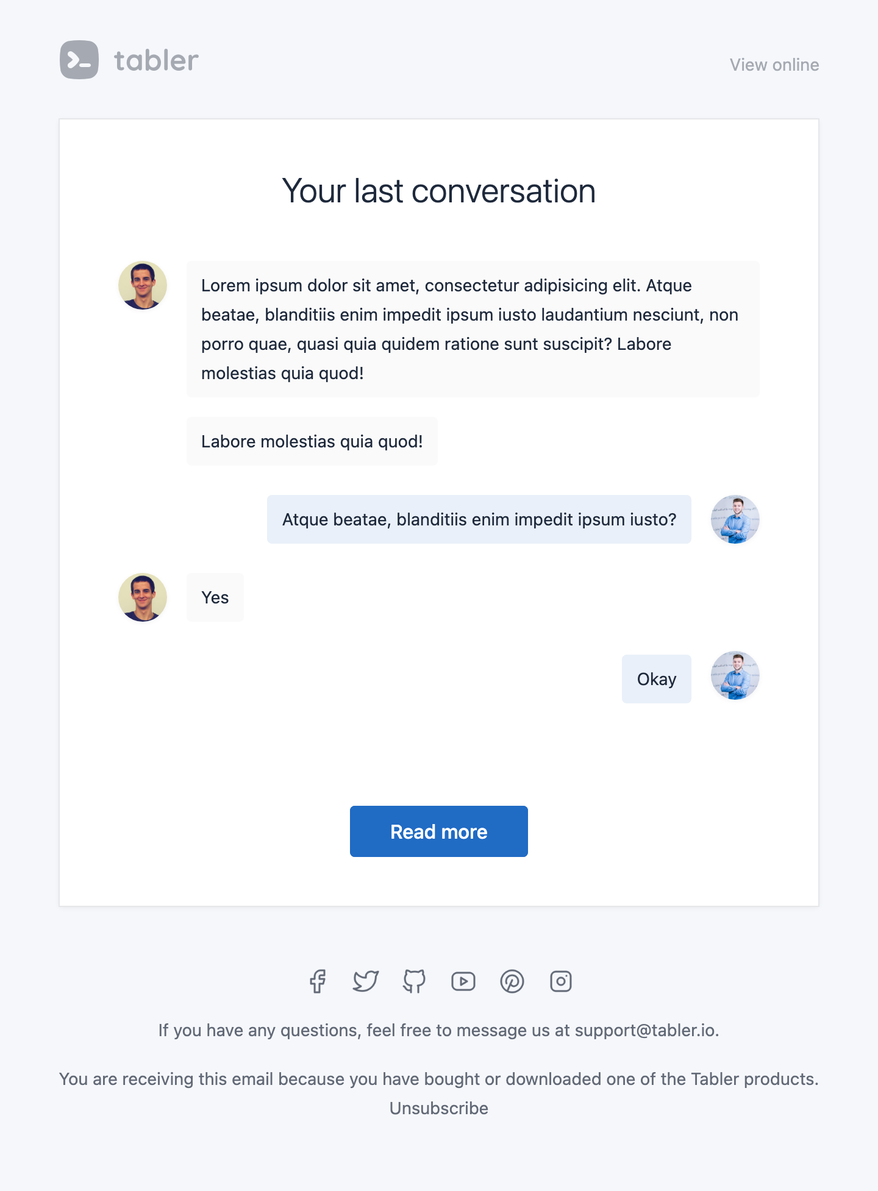Open the Pinterest icon
This screenshot has width=878, height=1191.
[x=512, y=981]
